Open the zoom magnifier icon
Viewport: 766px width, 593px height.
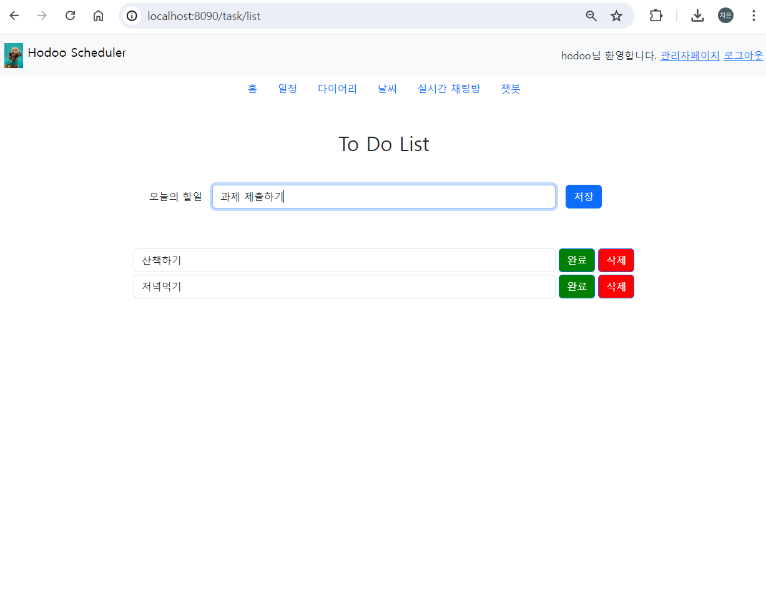tap(591, 16)
